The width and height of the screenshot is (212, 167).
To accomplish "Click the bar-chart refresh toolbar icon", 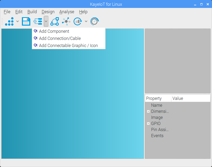I will [x=78, y=21].
